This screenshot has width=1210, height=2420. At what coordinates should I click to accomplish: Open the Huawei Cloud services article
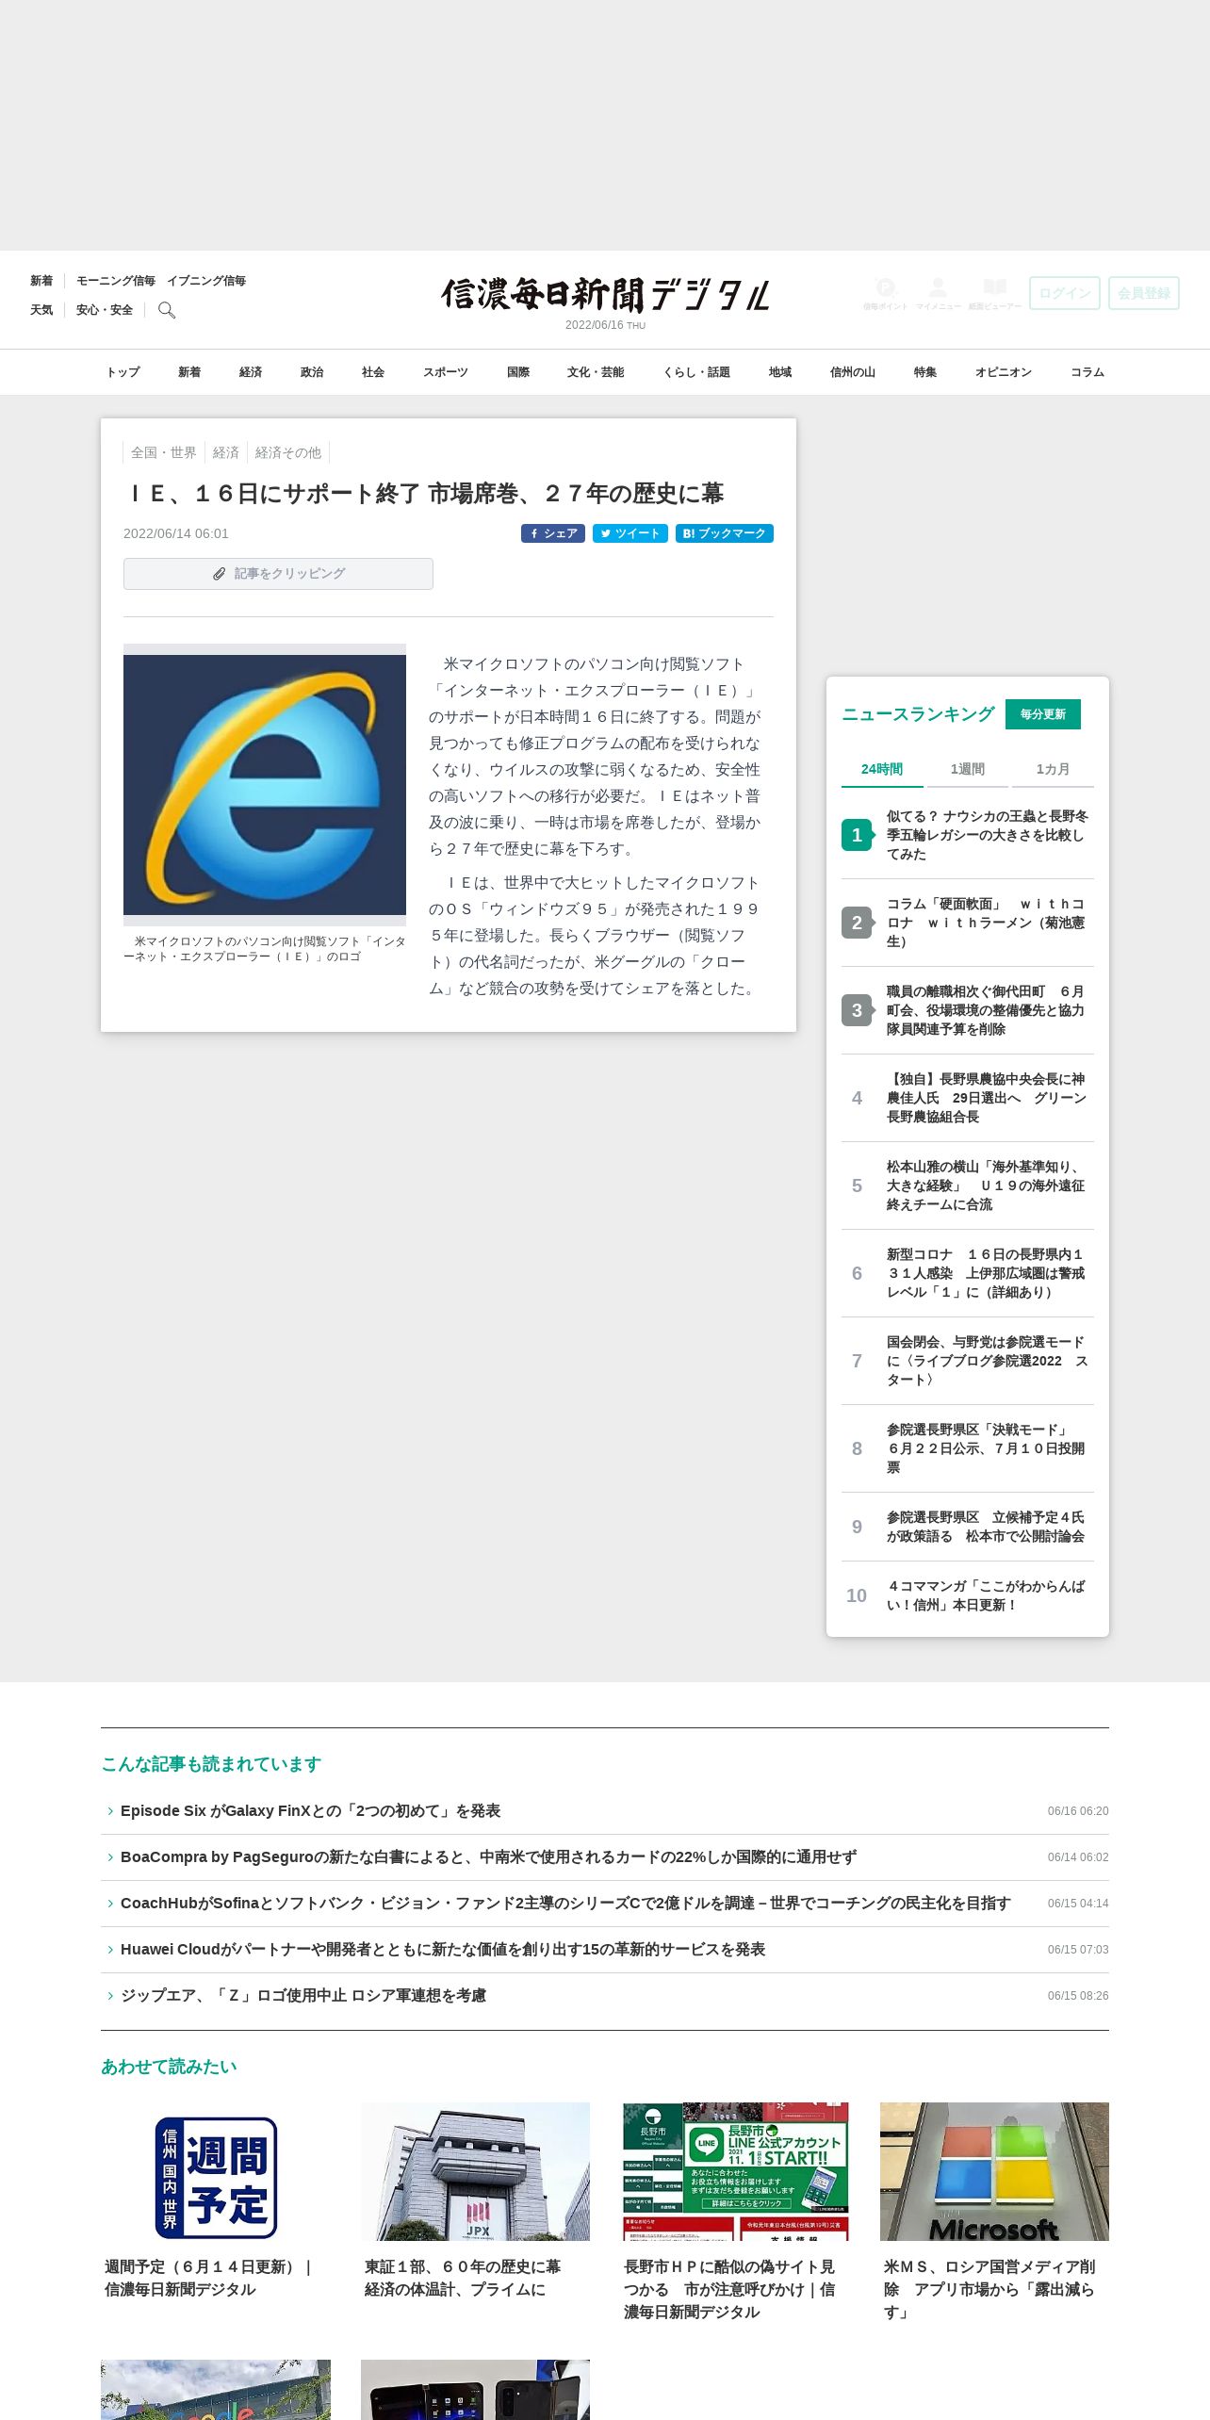point(443,1950)
